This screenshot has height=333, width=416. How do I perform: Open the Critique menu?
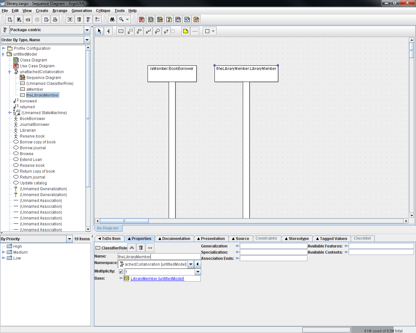pos(103,11)
